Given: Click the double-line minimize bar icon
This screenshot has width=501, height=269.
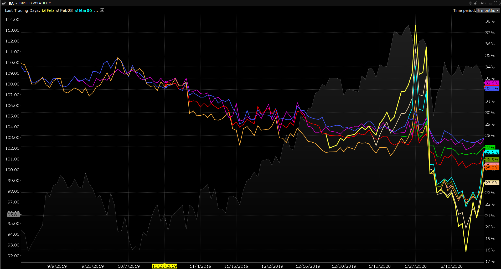Looking at the screenshot, I should (490, 3).
